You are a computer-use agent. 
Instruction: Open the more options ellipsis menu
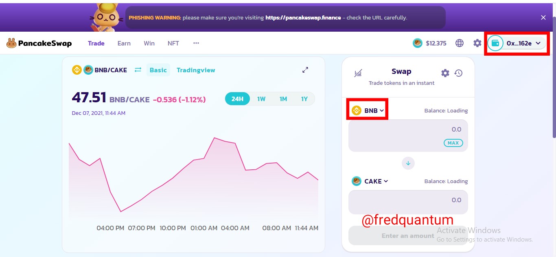click(196, 43)
